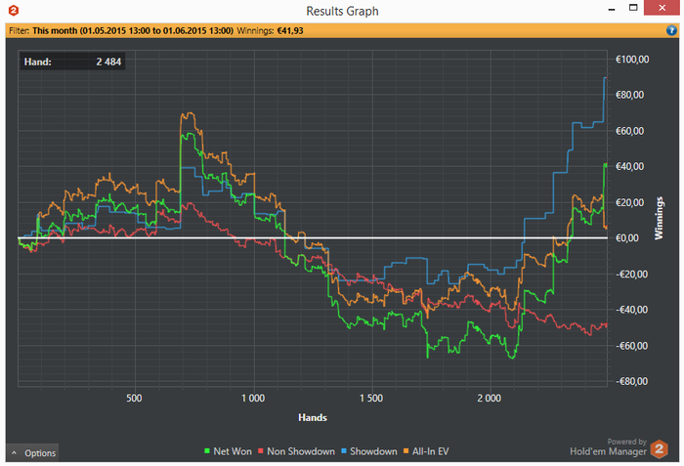Click the -€40,00 axis label
Screen dimensions: 684x466
click(631, 310)
